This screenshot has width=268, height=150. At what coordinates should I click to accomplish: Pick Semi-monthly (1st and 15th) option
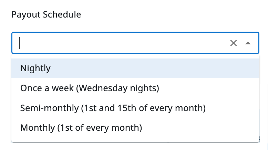click(x=113, y=108)
